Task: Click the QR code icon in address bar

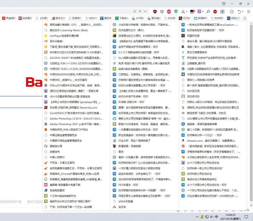Action: (x=135, y=11)
